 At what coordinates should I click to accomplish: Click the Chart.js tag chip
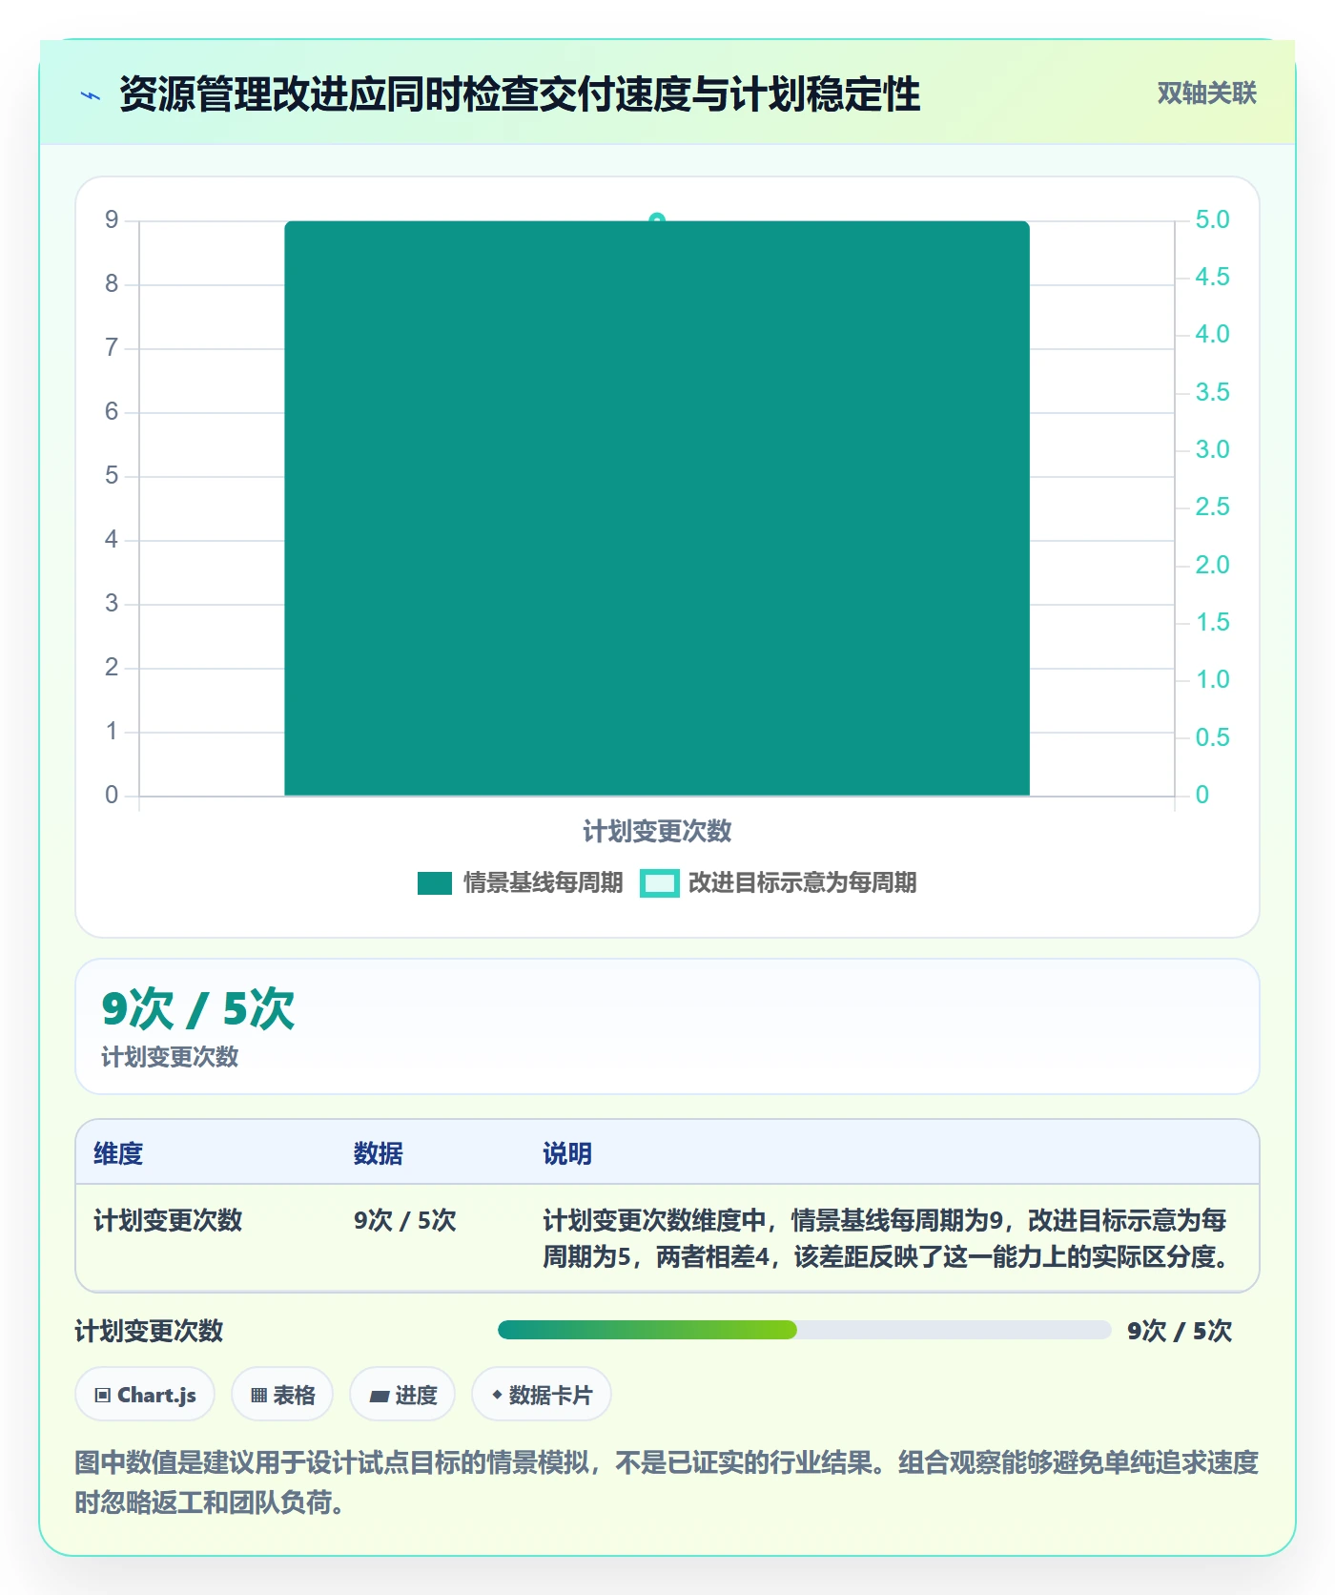point(145,1395)
